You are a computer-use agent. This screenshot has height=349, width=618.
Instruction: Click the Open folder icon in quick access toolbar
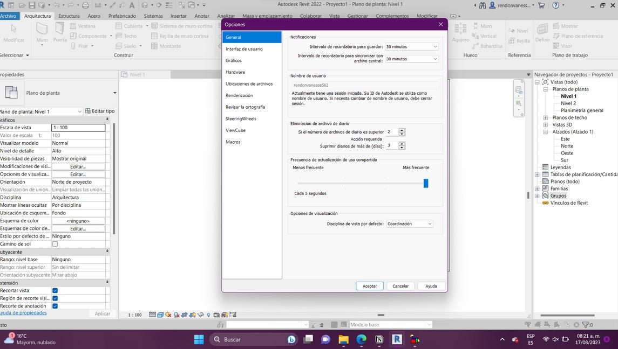pyautogui.click(x=22, y=5)
